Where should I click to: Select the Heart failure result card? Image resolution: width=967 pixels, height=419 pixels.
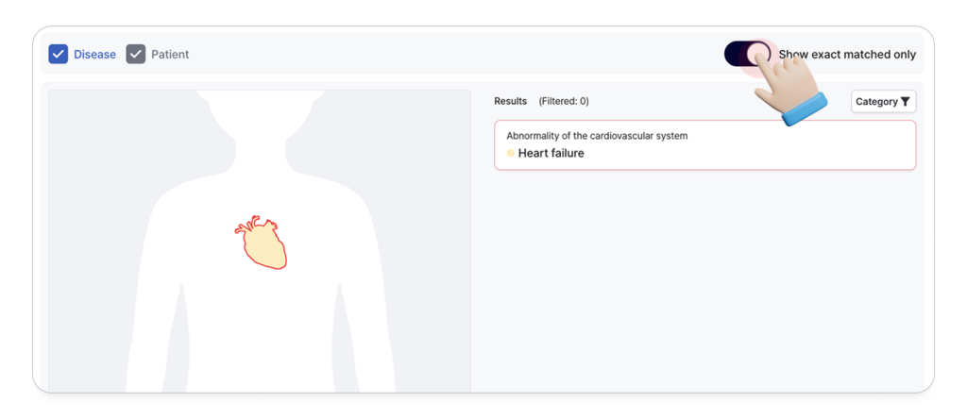pyautogui.click(x=704, y=145)
